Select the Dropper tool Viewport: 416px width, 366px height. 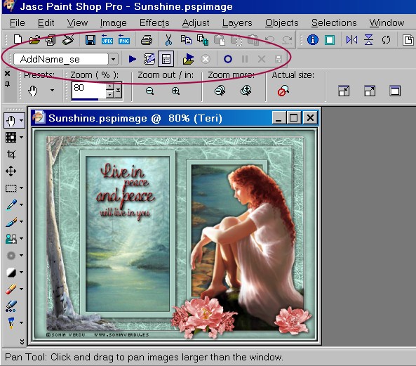tap(11, 205)
